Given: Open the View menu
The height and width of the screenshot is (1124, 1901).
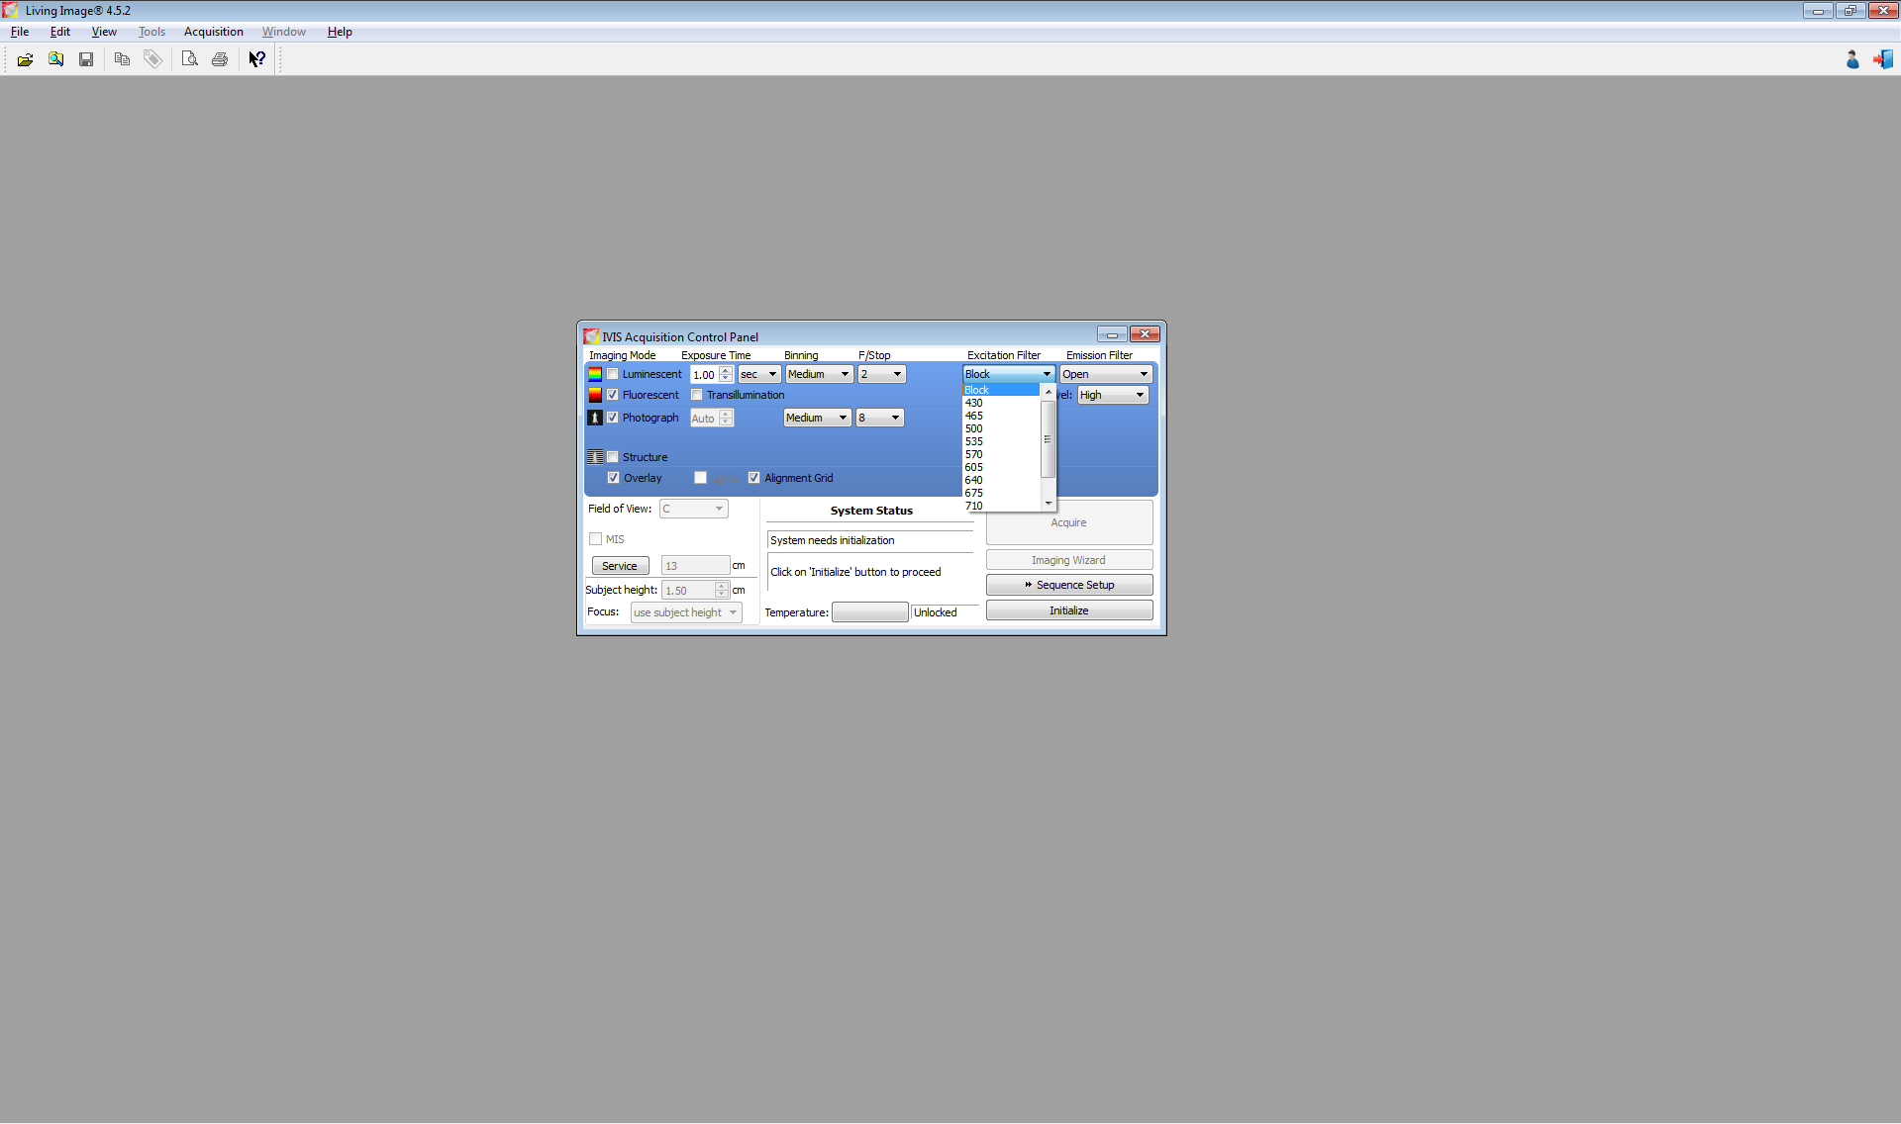Looking at the screenshot, I should [104, 32].
